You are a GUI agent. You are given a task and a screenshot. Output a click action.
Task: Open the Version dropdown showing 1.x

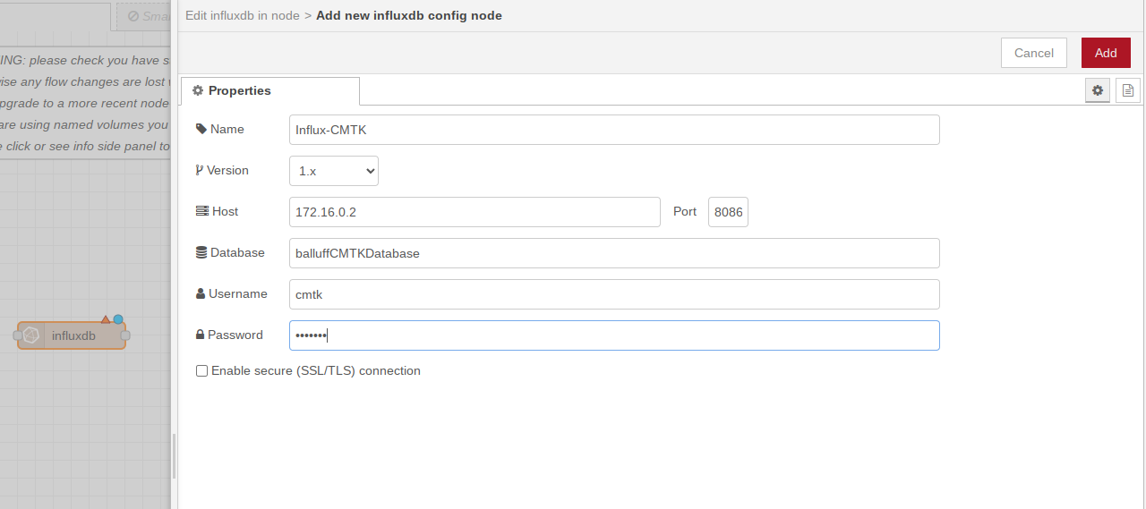(x=333, y=171)
